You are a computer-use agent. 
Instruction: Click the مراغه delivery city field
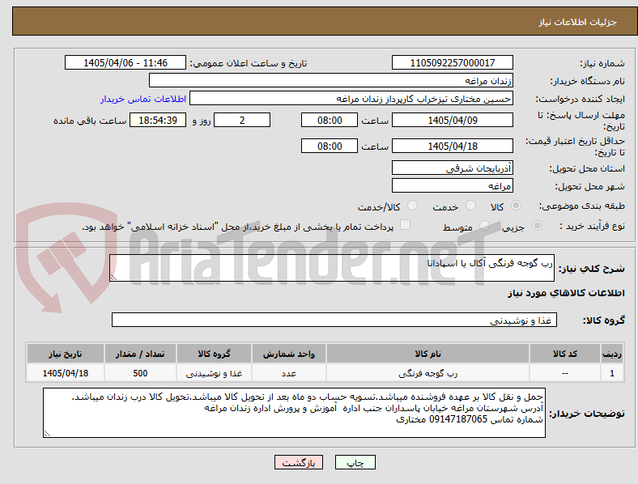tap(452, 185)
